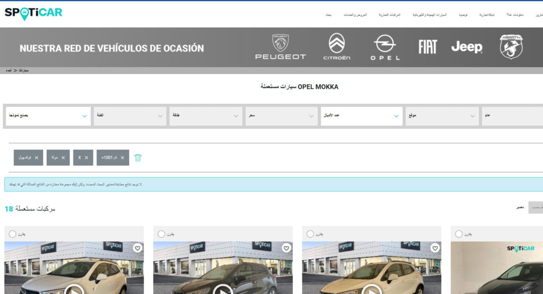This screenshot has width=543, height=294.
Task: Open the يصنع نموذجا make/model dropdown
Action: coord(48,116)
